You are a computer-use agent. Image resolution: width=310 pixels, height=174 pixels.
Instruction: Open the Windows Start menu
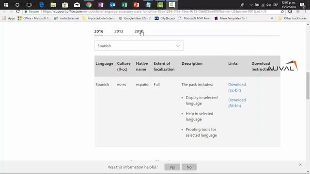(6, 5)
